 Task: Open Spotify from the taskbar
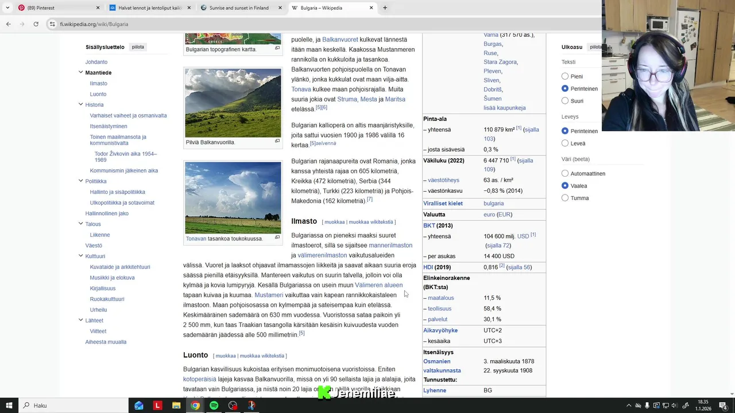pos(214,406)
